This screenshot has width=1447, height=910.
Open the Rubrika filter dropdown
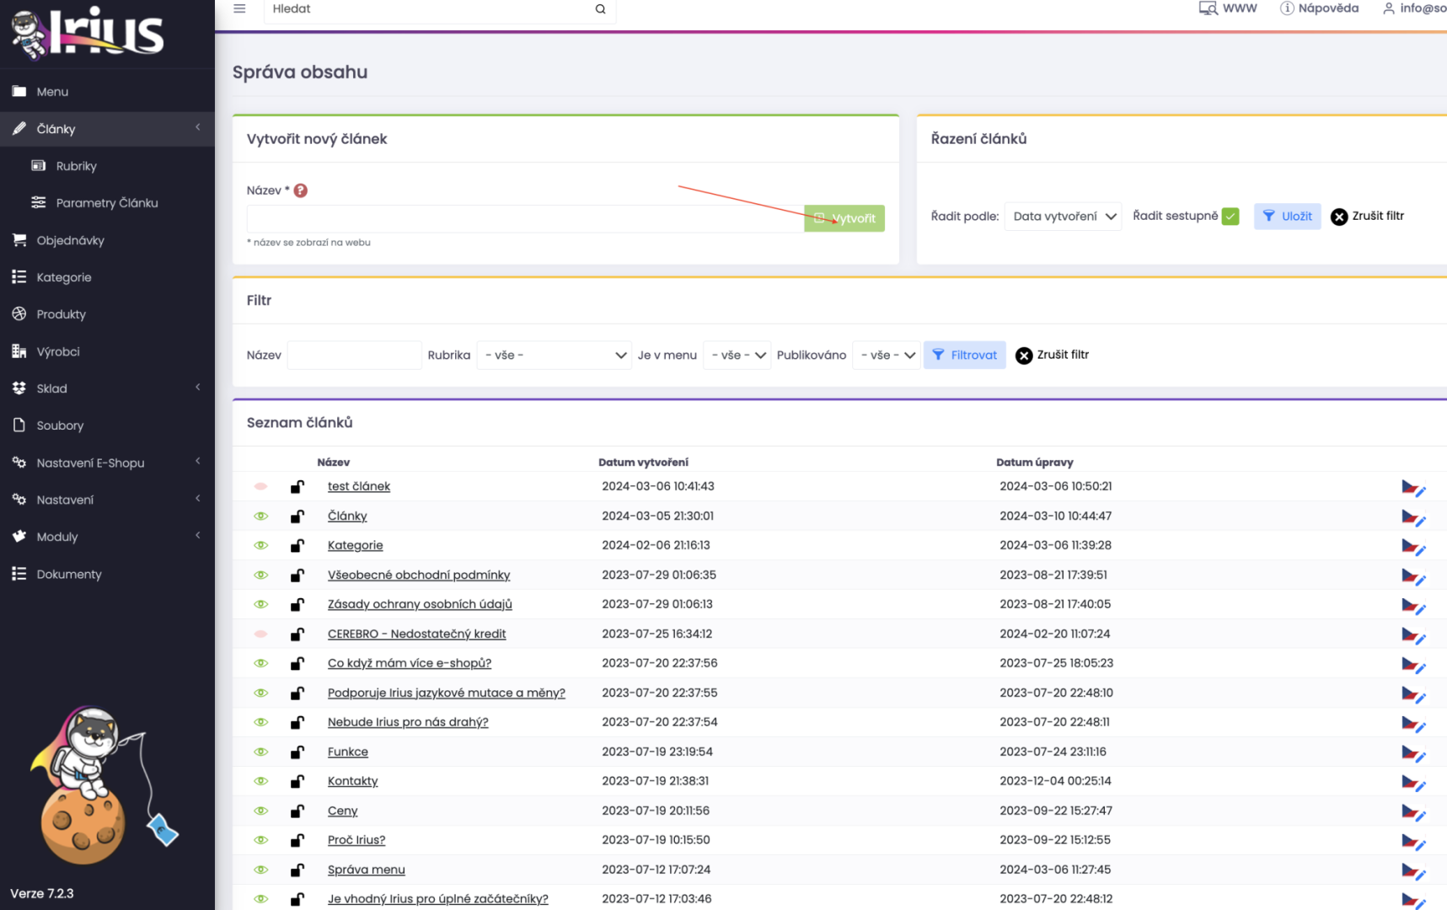(x=554, y=356)
